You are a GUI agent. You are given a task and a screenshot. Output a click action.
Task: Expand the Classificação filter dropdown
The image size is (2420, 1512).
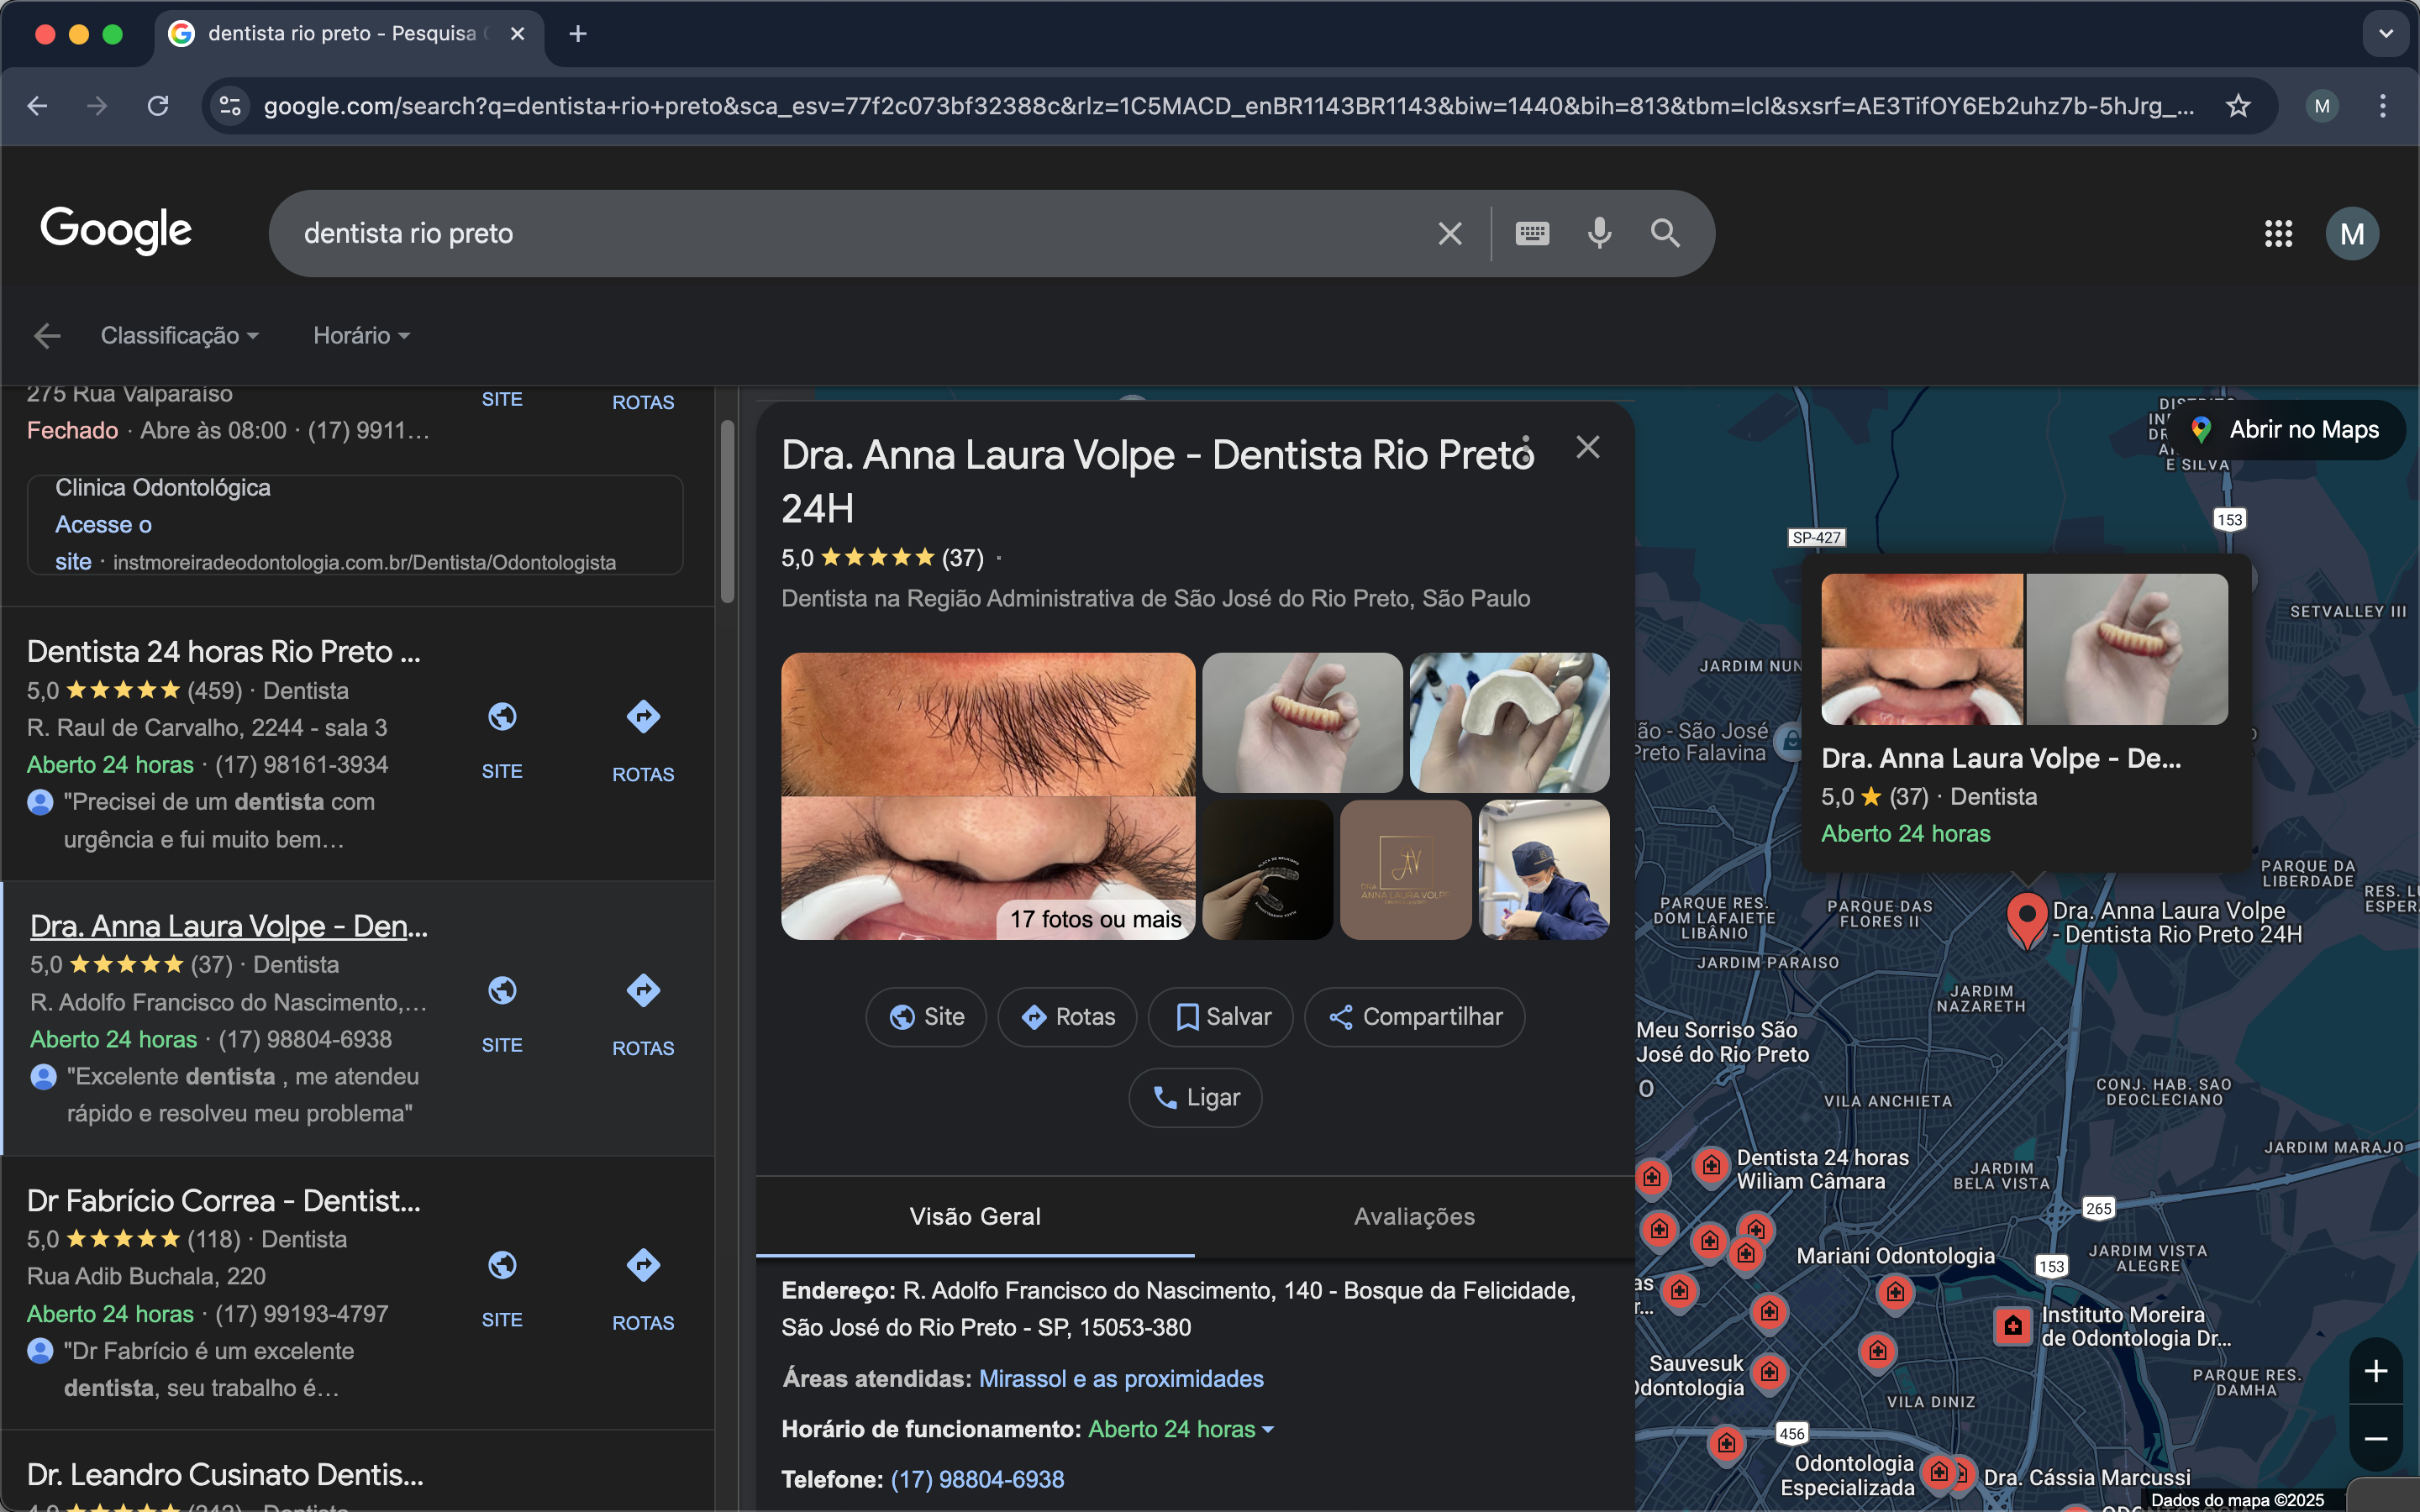tap(179, 336)
